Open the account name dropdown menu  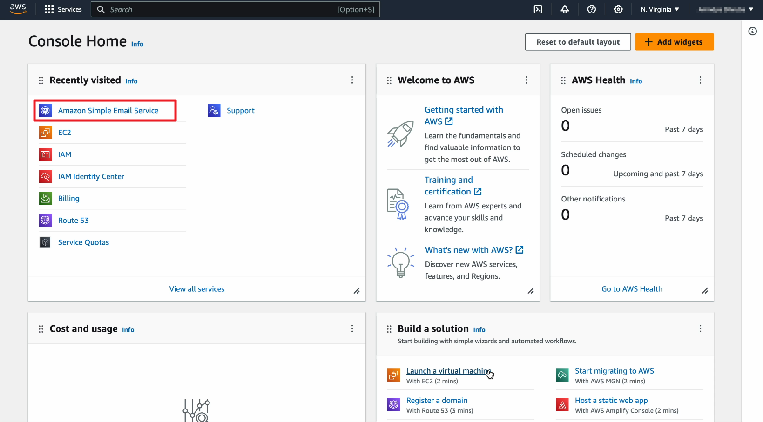[x=725, y=9]
